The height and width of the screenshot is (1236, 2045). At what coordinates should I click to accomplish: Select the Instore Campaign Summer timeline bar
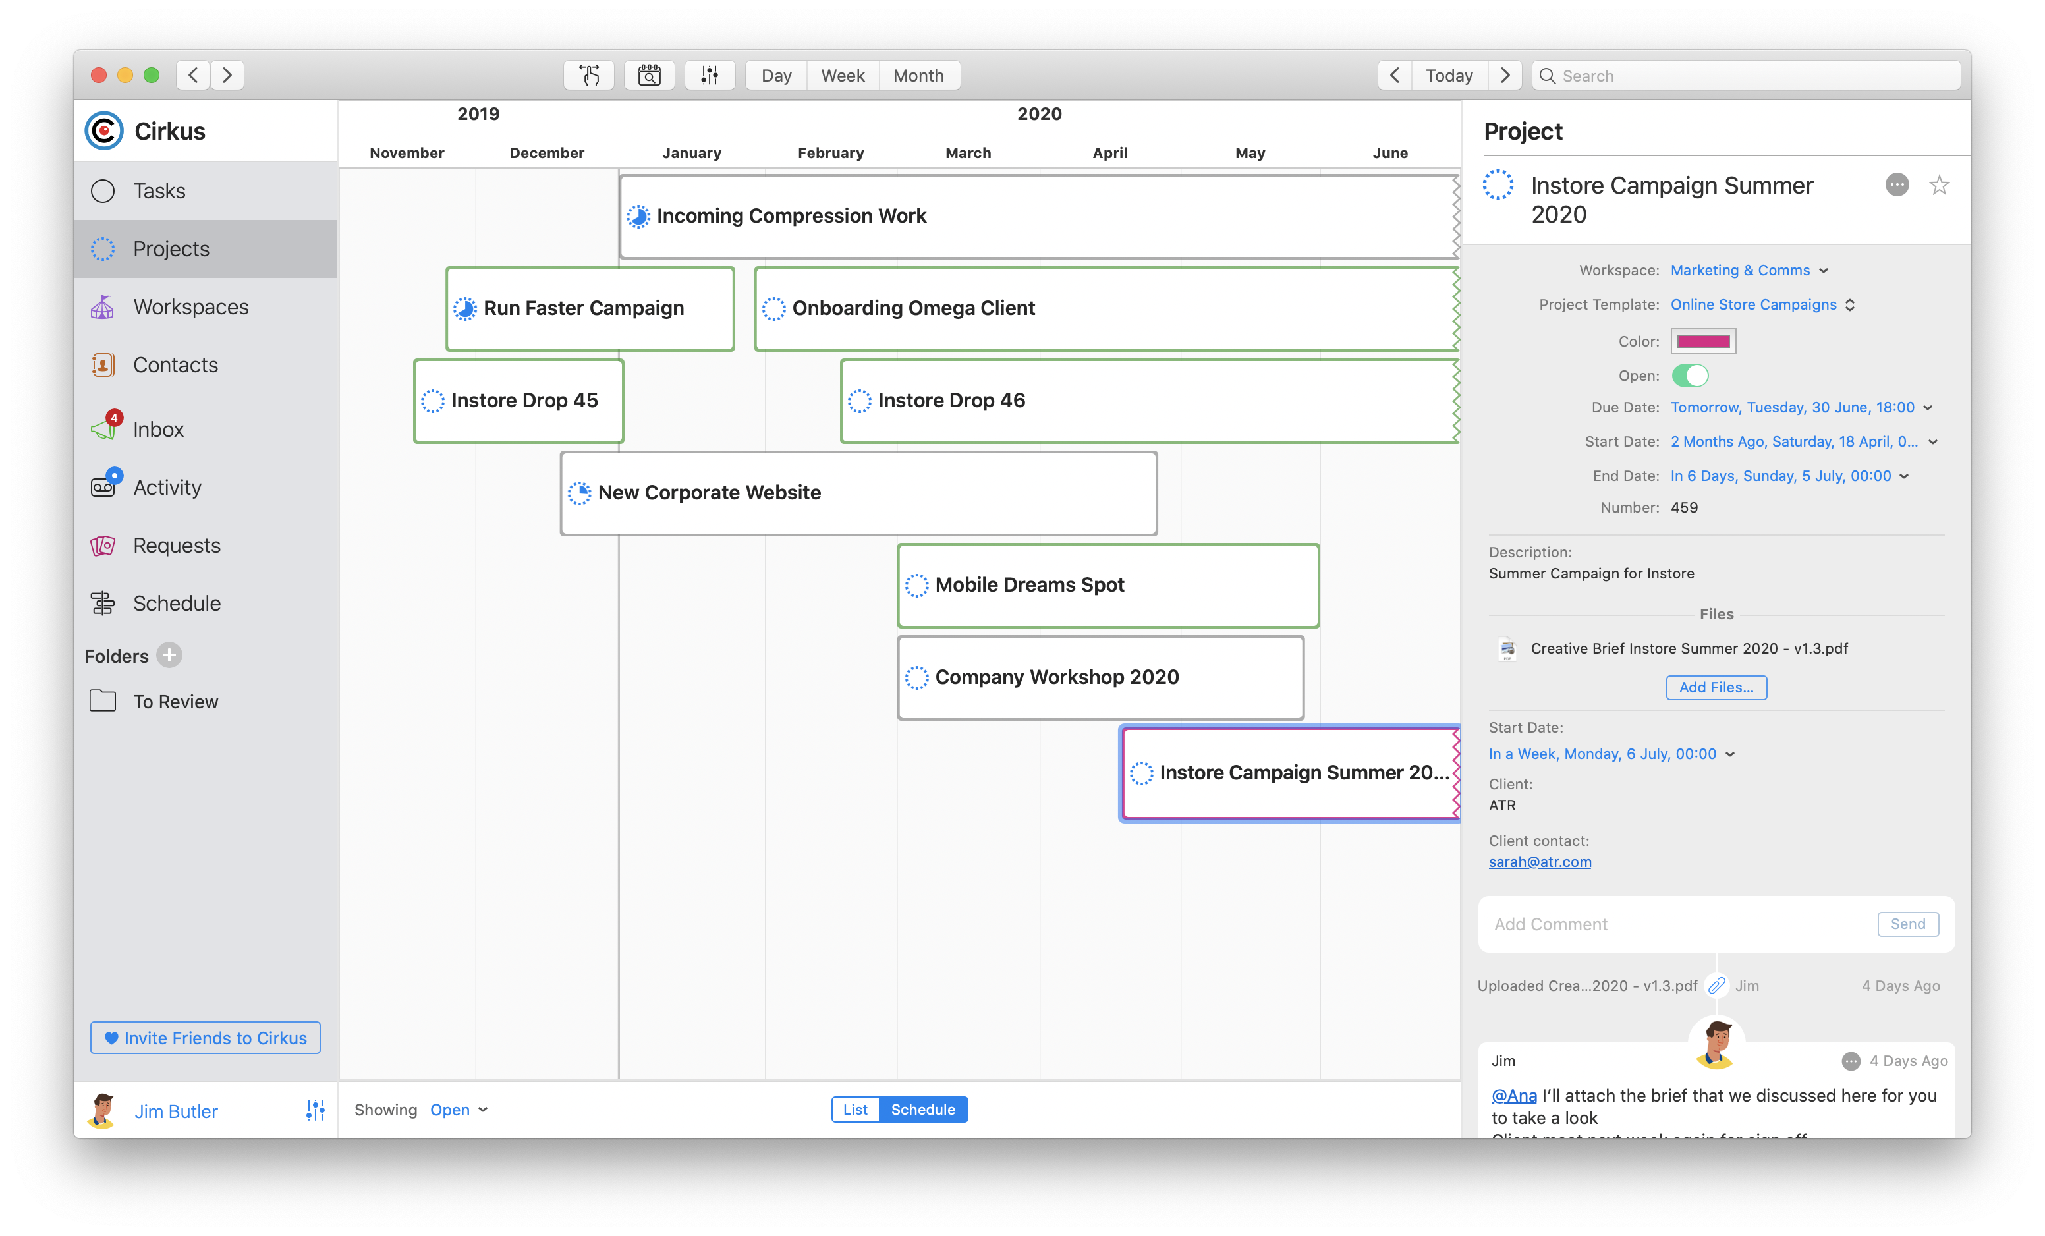[x=1291, y=773]
